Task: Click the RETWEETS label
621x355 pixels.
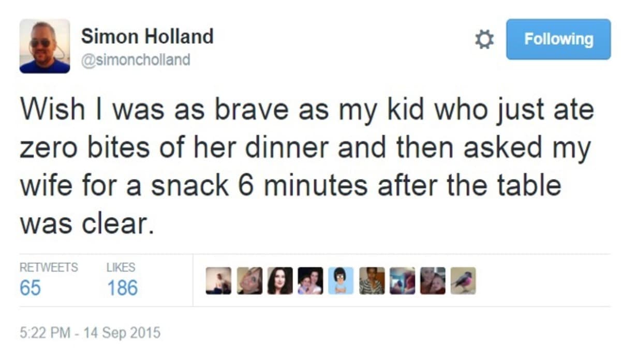Action: 48,268
